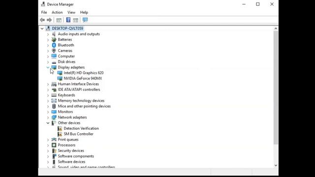Click the vertical scrollbar thumb
Image resolution: width=315 pixels, height=177 pixels.
[276, 88]
